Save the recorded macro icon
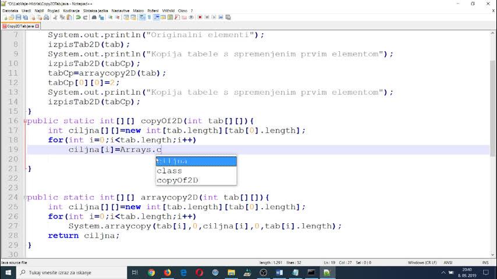Image resolution: width=497 pixels, height=279 pixels. (x=228, y=17)
